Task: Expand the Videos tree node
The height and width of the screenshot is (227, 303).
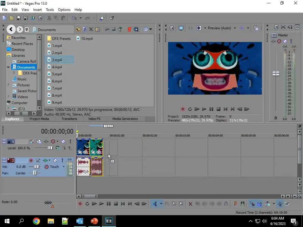Action: click(8, 97)
